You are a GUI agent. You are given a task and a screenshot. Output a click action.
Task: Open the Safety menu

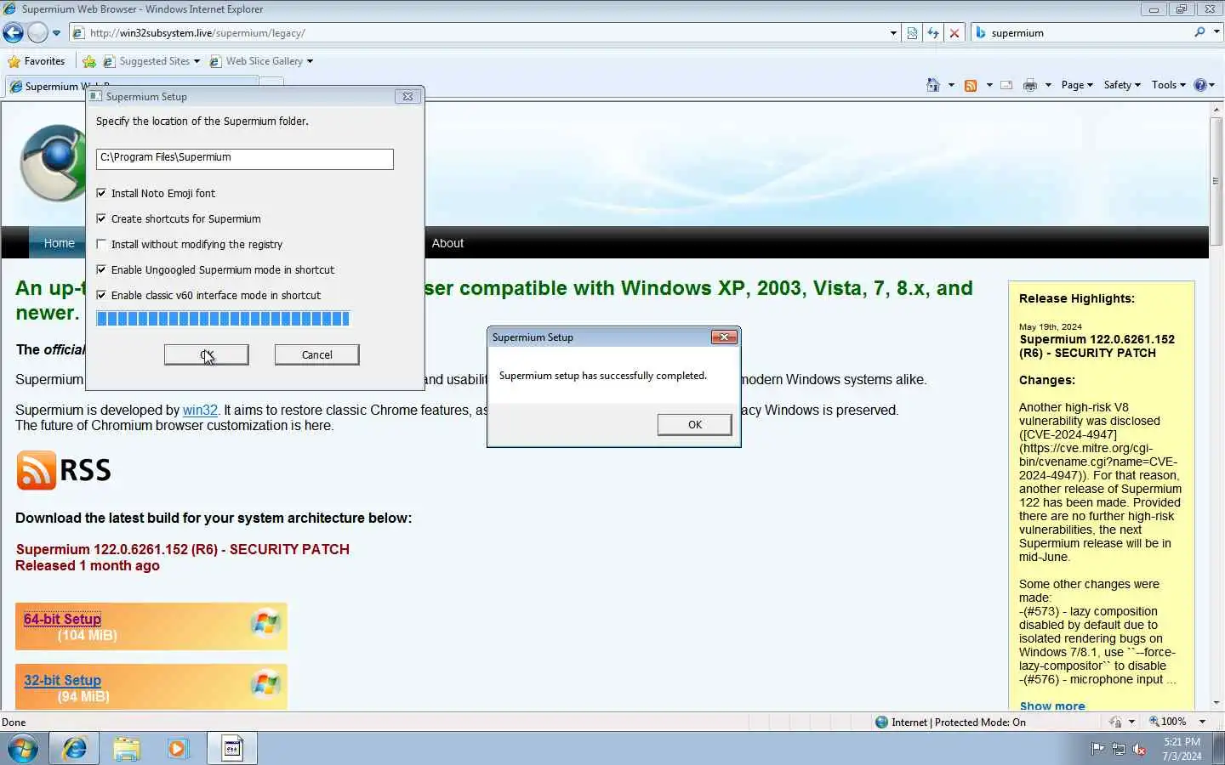pyautogui.click(x=1122, y=85)
